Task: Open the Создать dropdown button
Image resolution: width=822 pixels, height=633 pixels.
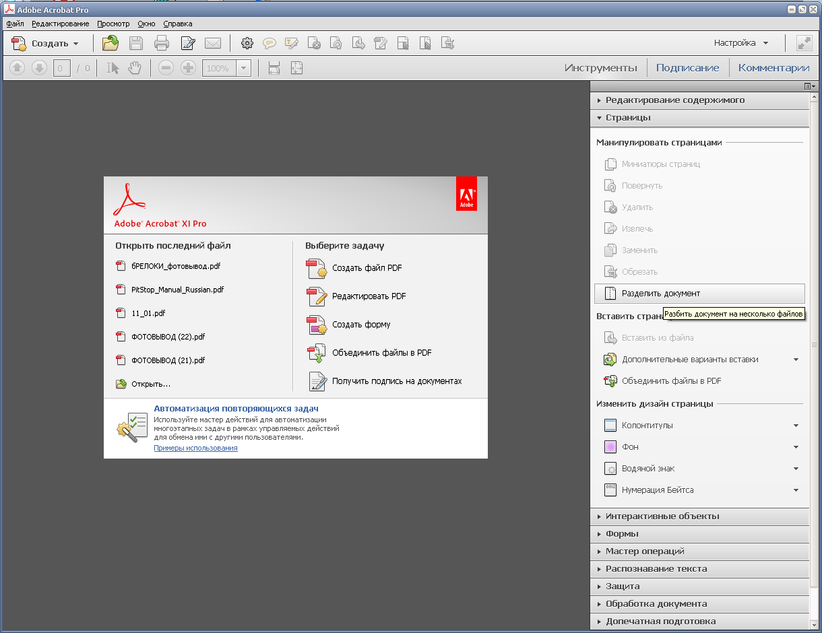Action: 45,43
